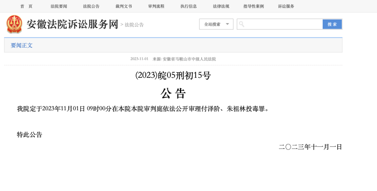Open the 法院公告 navigation item
This screenshot has height=191, width=377.
(x=91, y=6)
